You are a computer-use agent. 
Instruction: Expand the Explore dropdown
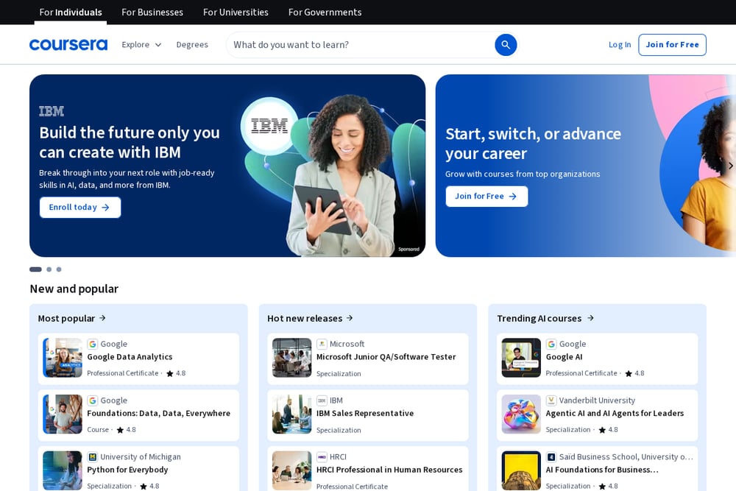click(x=141, y=45)
